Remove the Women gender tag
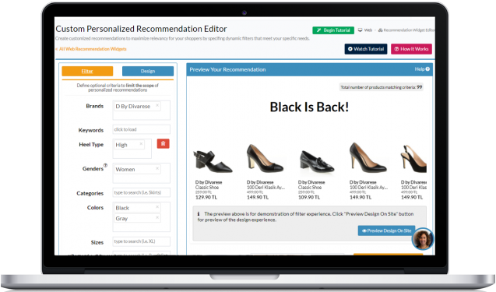This screenshot has height=292, width=496. pos(157,169)
